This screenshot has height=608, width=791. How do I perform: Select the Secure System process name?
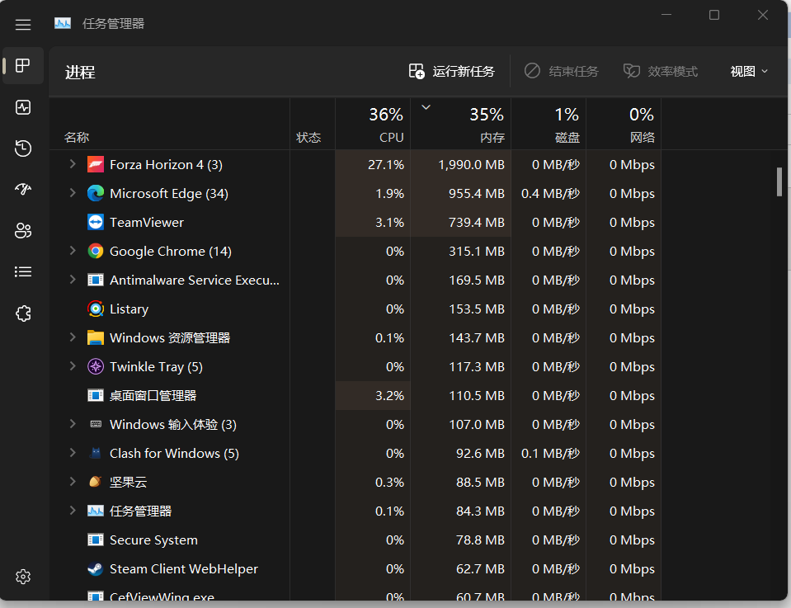[x=153, y=540]
